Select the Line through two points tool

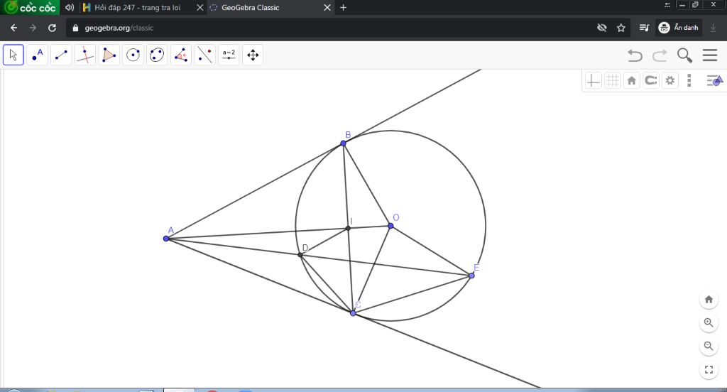(61, 55)
